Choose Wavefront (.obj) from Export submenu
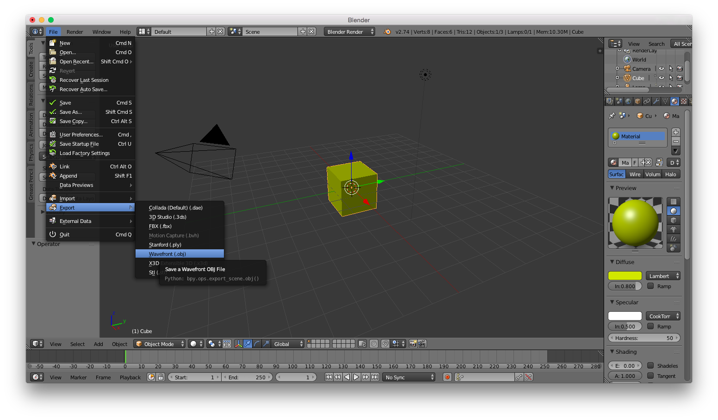 point(179,253)
